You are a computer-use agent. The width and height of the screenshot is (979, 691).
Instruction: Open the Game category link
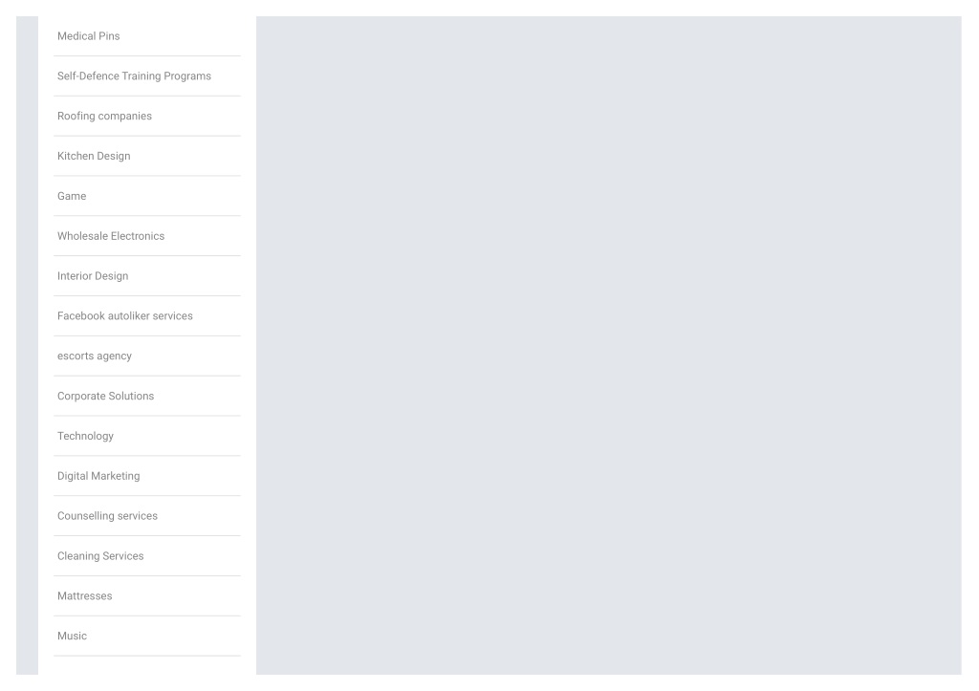point(72,196)
